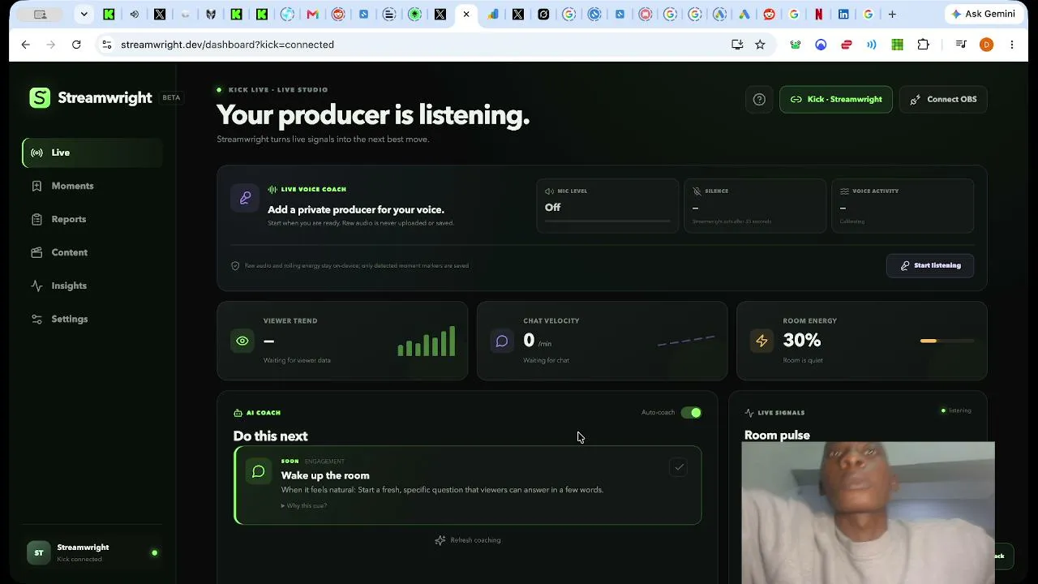Click the Mic Level speaker icon

(549, 191)
